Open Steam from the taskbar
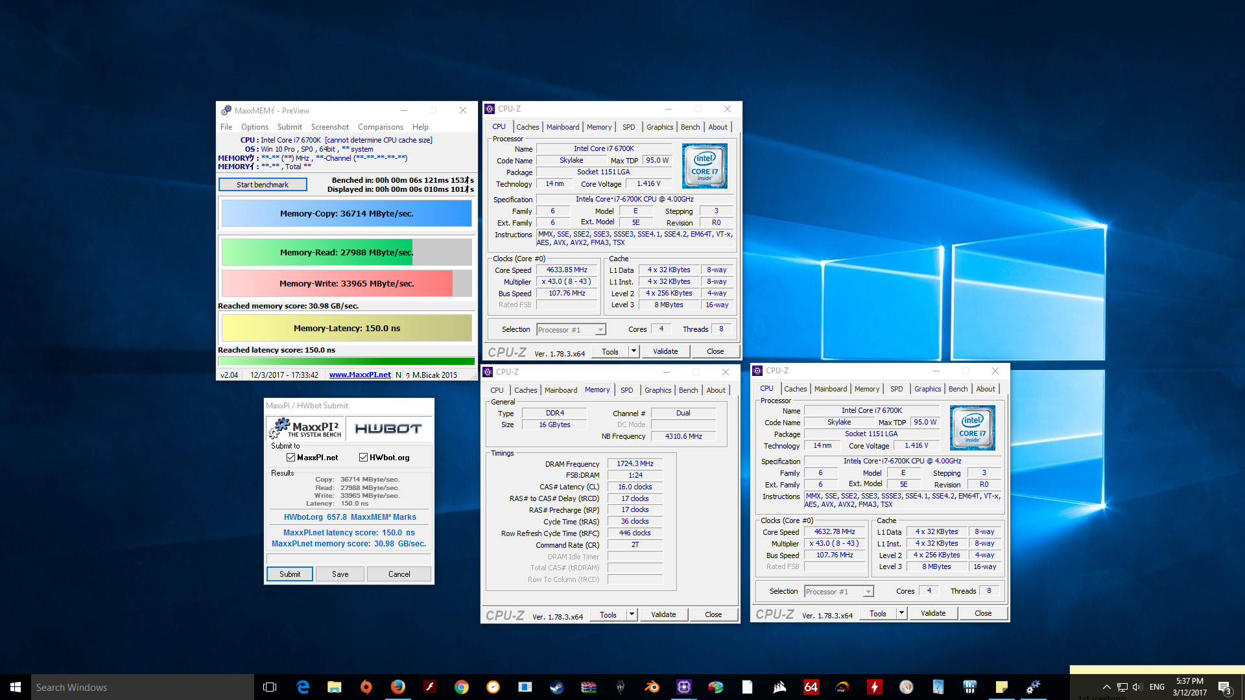 tap(557, 687)
